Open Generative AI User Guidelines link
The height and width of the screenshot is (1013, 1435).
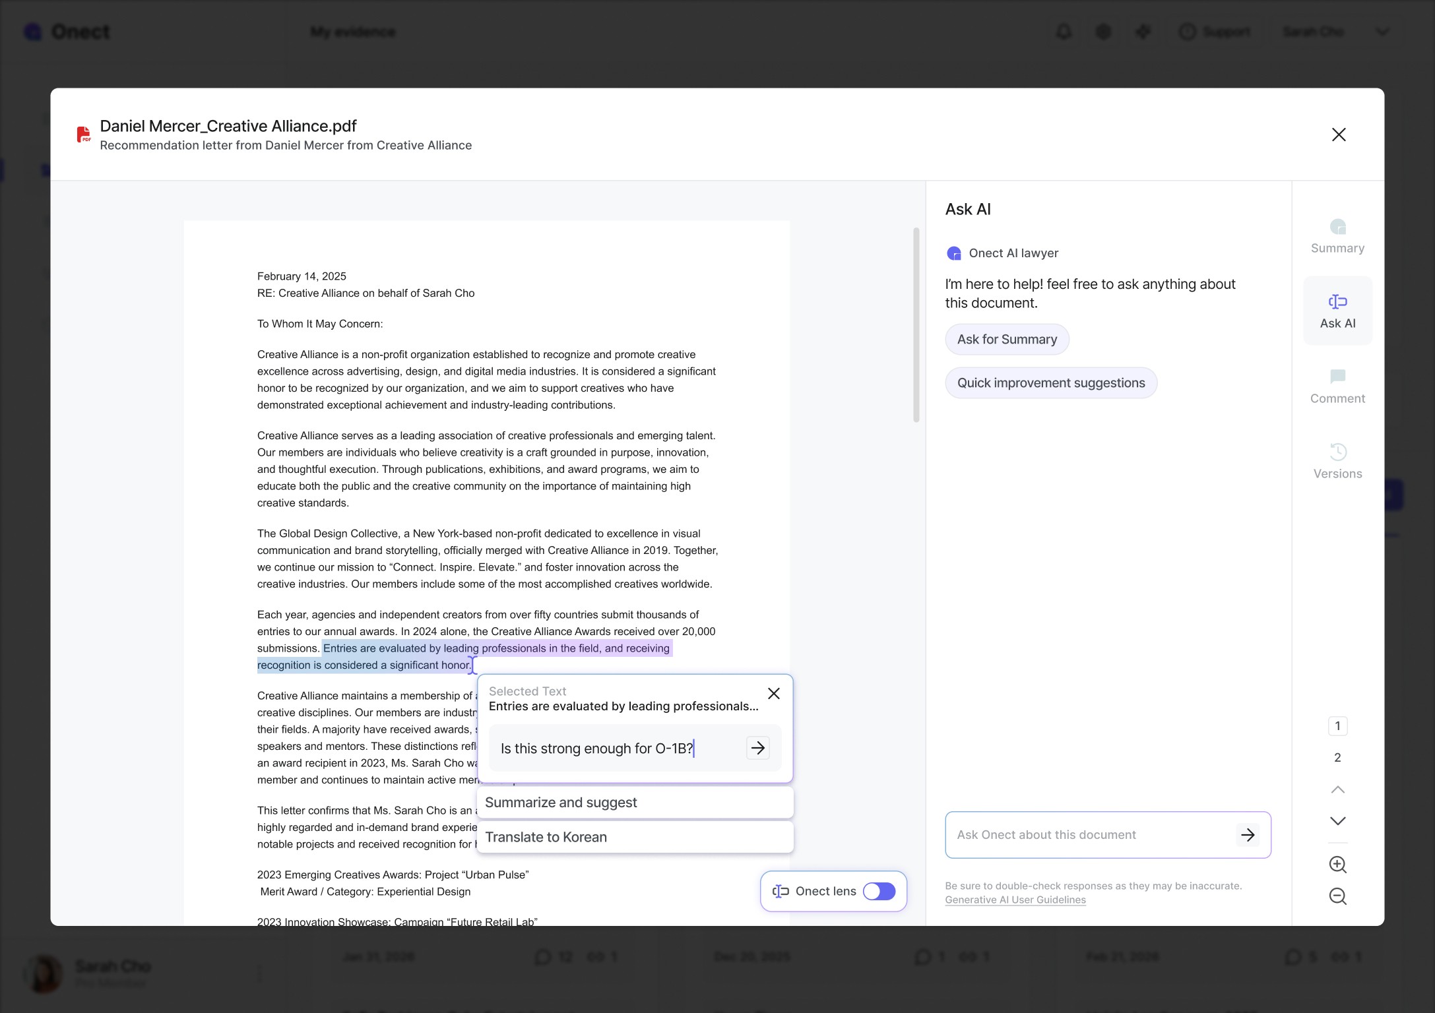1015,900
